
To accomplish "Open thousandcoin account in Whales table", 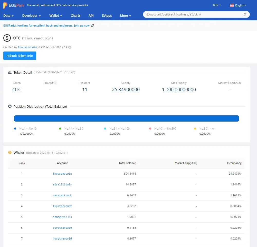I will click(62, 174).
